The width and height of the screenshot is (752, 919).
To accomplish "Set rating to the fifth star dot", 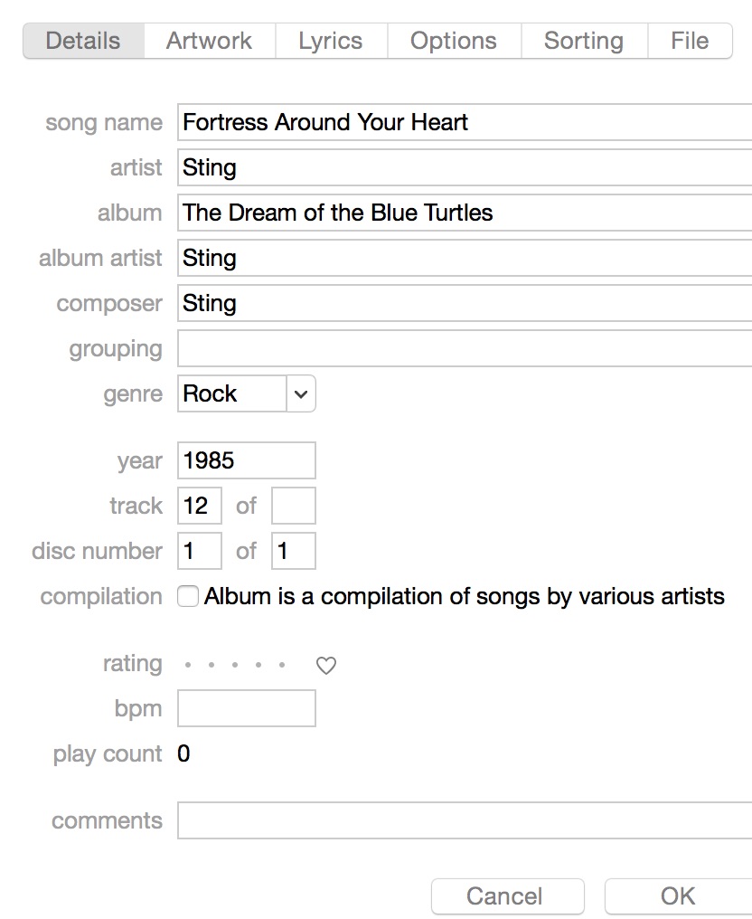I will click(x=282, y=665).
